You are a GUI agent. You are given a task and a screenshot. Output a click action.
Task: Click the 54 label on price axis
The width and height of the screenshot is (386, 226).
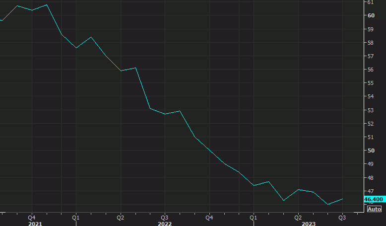click(371, 97)
